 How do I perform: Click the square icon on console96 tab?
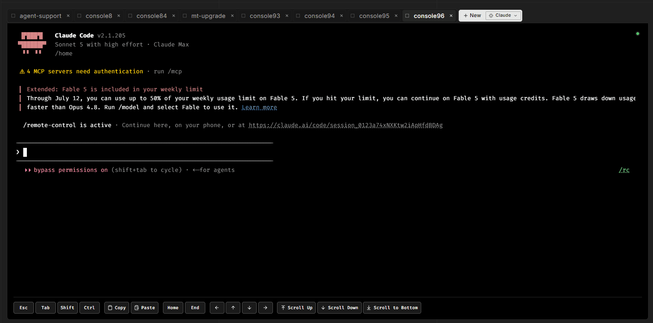pyautogui.click(x=407, y=16)
